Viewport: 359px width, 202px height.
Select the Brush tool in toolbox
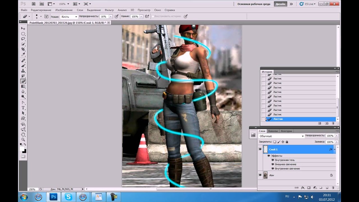[23, 66]
